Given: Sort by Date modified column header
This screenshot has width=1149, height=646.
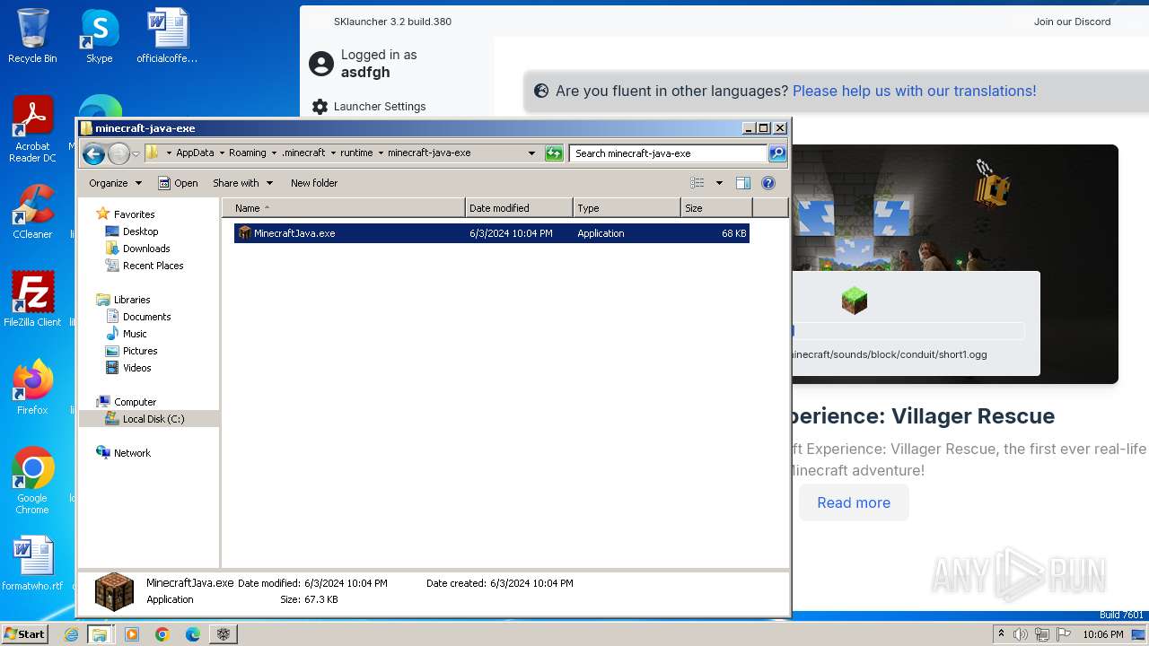Looking at the screenshot, I should click(x=519, y=208).
